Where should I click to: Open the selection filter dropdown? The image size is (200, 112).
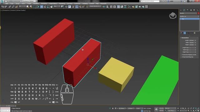pyautogui.click(x=22, y=6)
